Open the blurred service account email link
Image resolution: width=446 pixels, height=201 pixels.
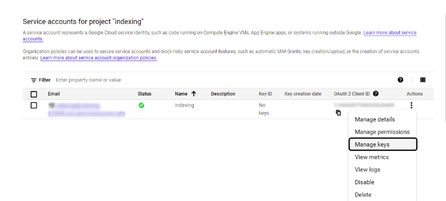86,109
